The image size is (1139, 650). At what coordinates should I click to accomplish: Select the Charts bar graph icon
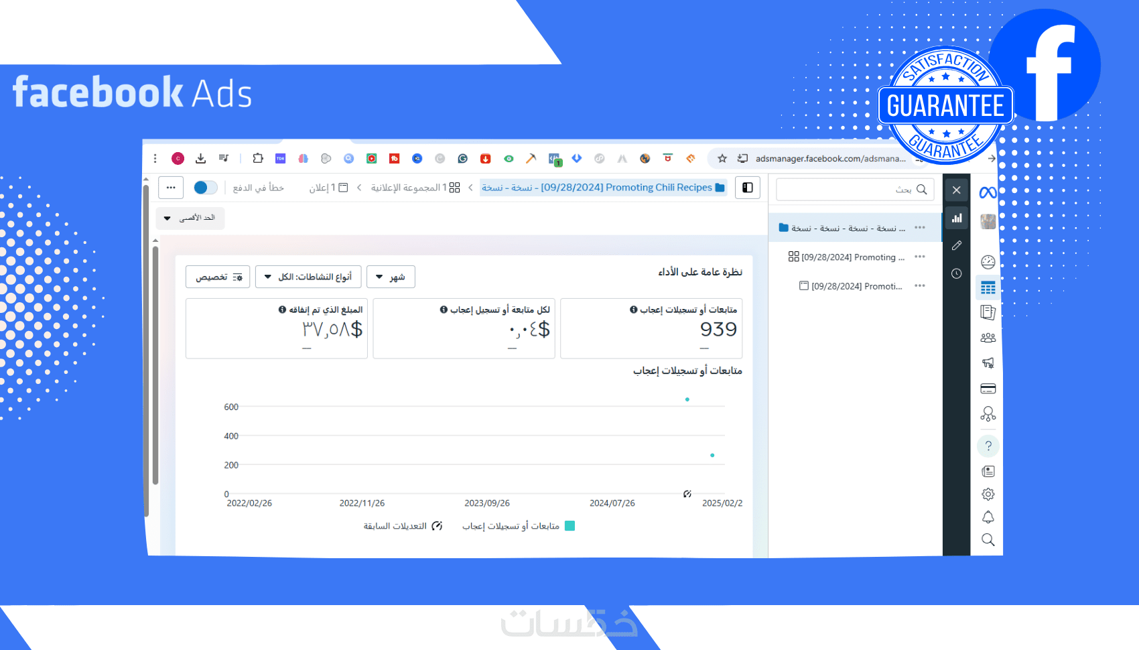coord(956,218)
